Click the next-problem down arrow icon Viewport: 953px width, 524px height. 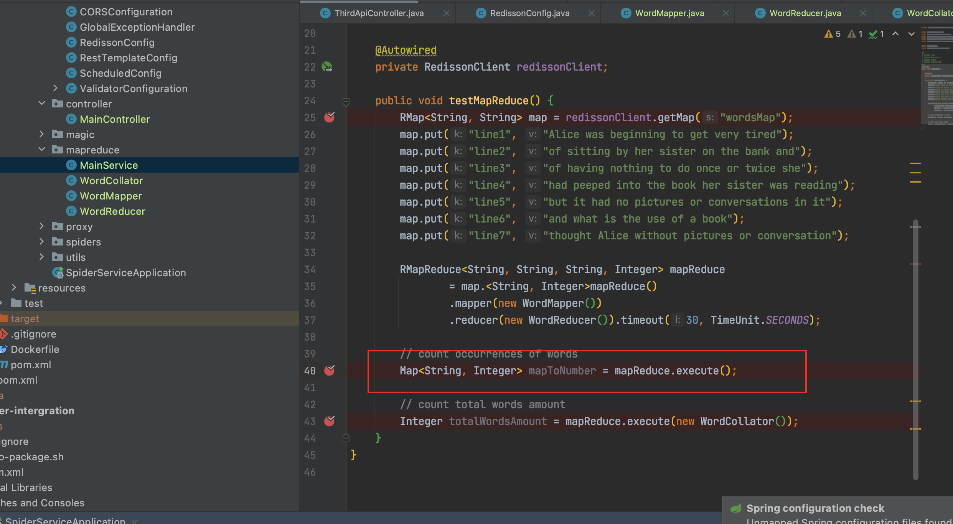pyautogui.click(x=912, y=34)
